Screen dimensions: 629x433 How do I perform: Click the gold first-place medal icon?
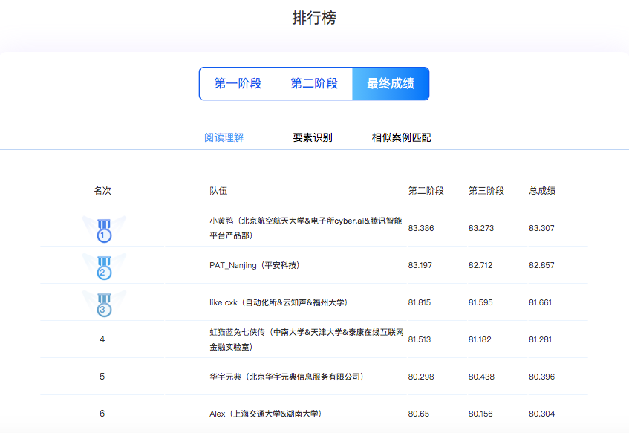[104, 229]
